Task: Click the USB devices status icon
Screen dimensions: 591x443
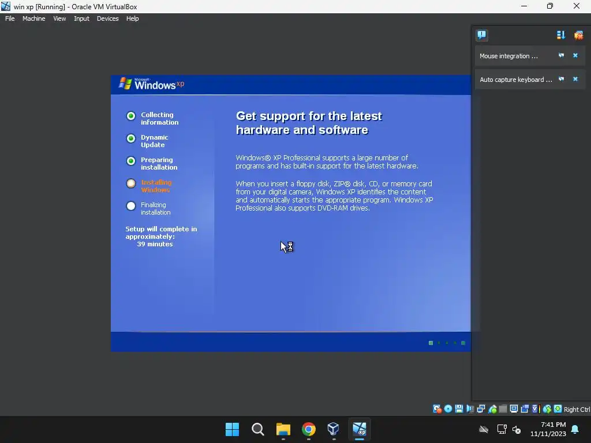Action: point(492,409)
